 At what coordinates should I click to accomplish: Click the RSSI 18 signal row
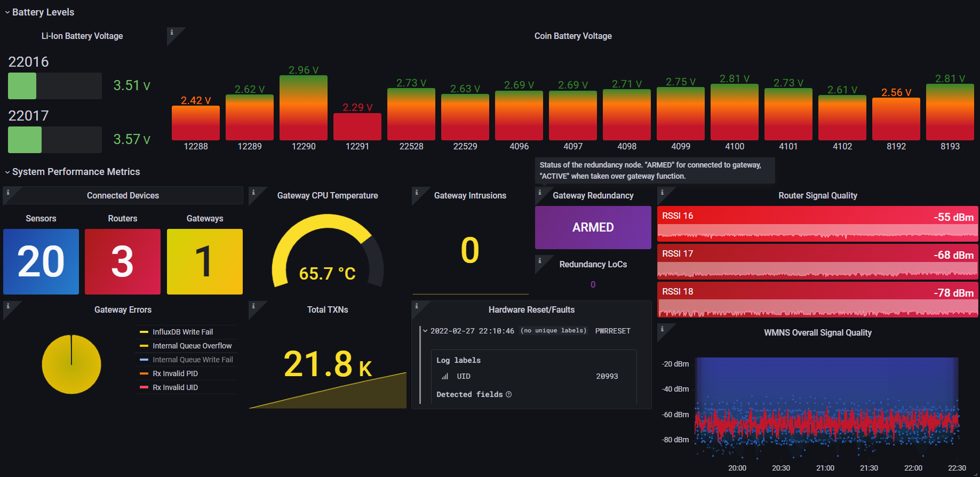click(818, 299)
